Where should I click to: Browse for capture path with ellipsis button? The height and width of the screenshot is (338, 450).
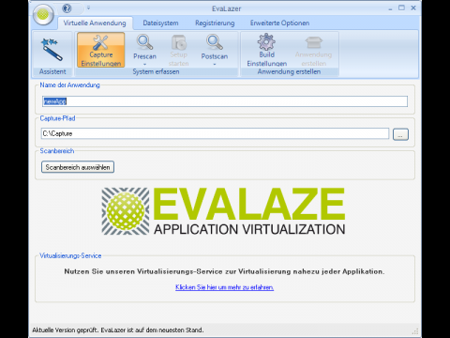click(400, 134)
